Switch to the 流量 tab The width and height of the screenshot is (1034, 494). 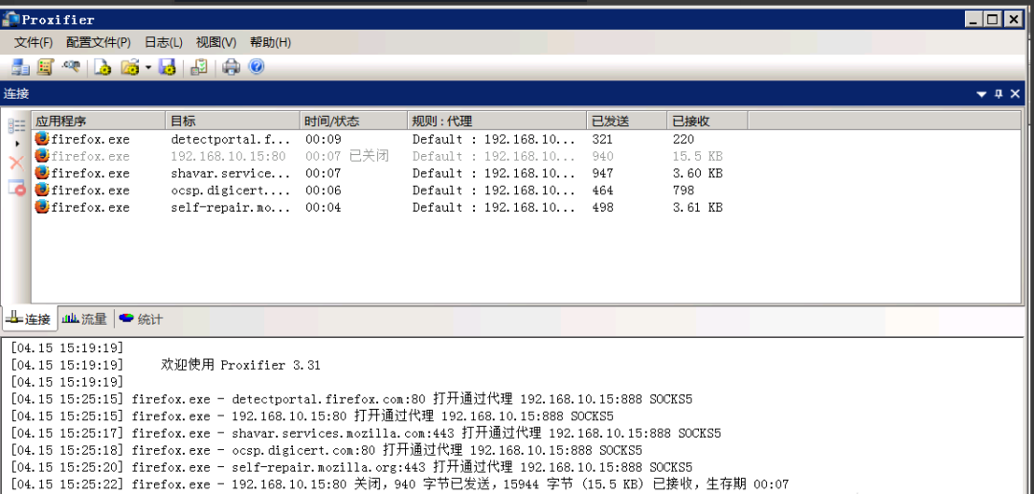(x=84, y=319)
